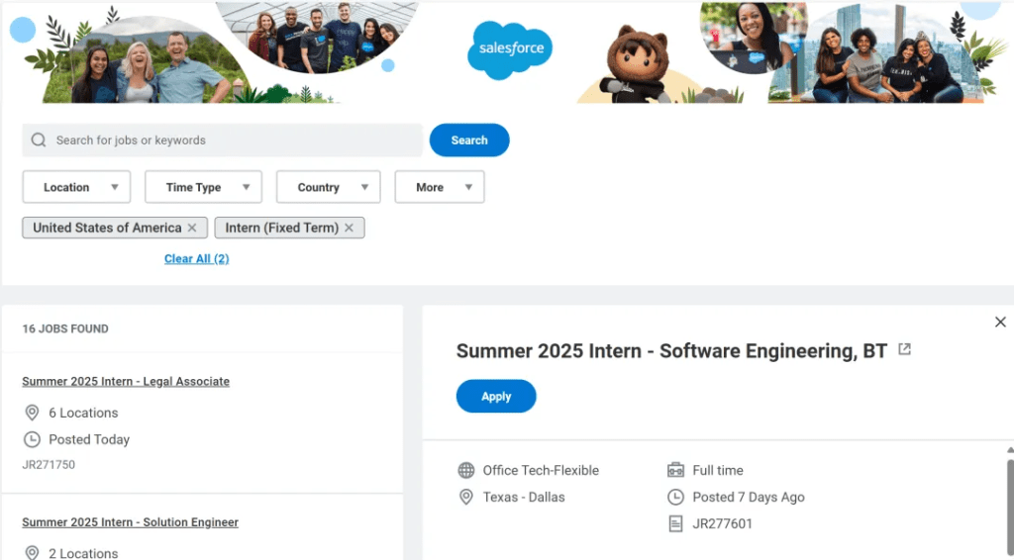This screenshot has width=1014, height=560.
Task: Open the Location filter dropdown
Action: (x=76, y=187)
